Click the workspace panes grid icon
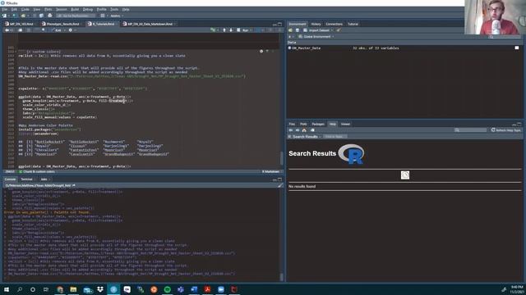This screenshot has height=295, width=526. 103,16
